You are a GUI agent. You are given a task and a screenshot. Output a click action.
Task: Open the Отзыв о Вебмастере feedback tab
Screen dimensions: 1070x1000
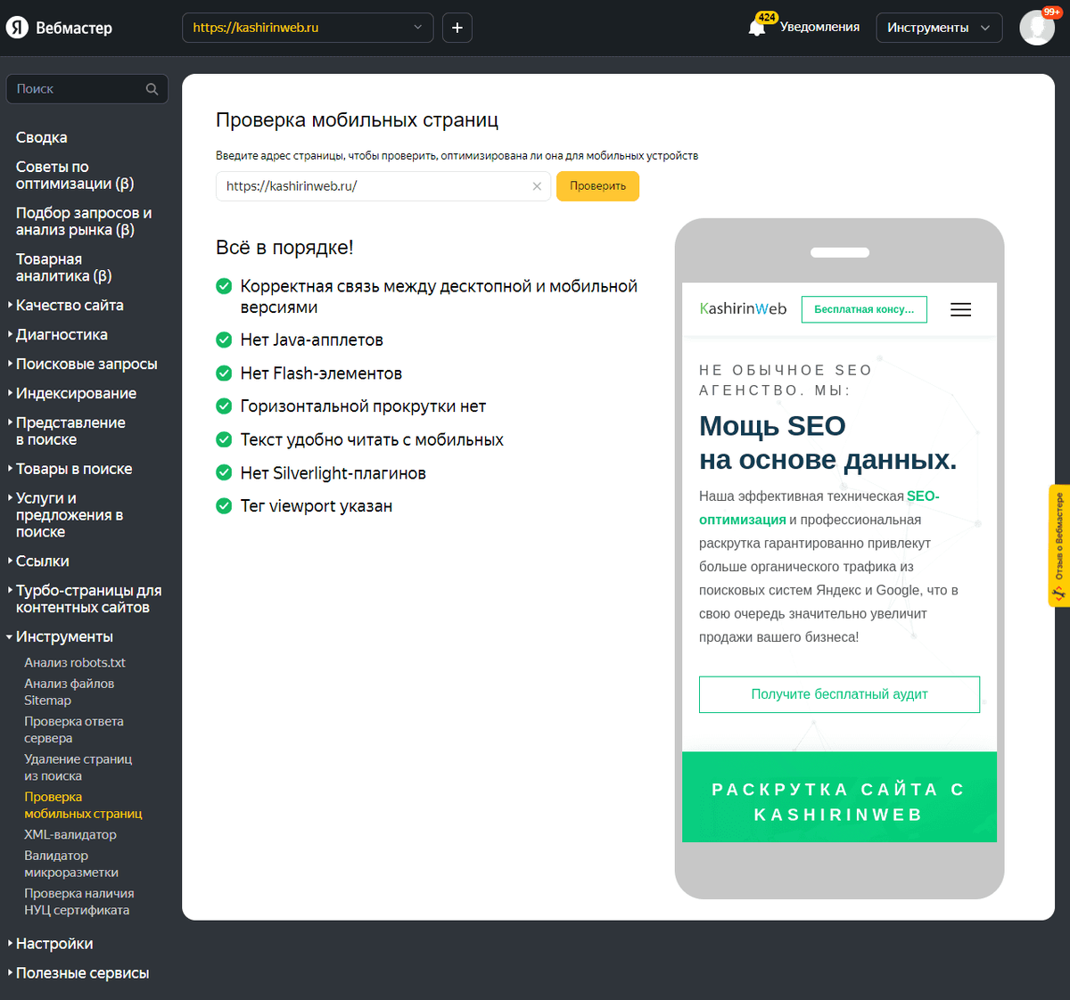tap(1059, 546)
